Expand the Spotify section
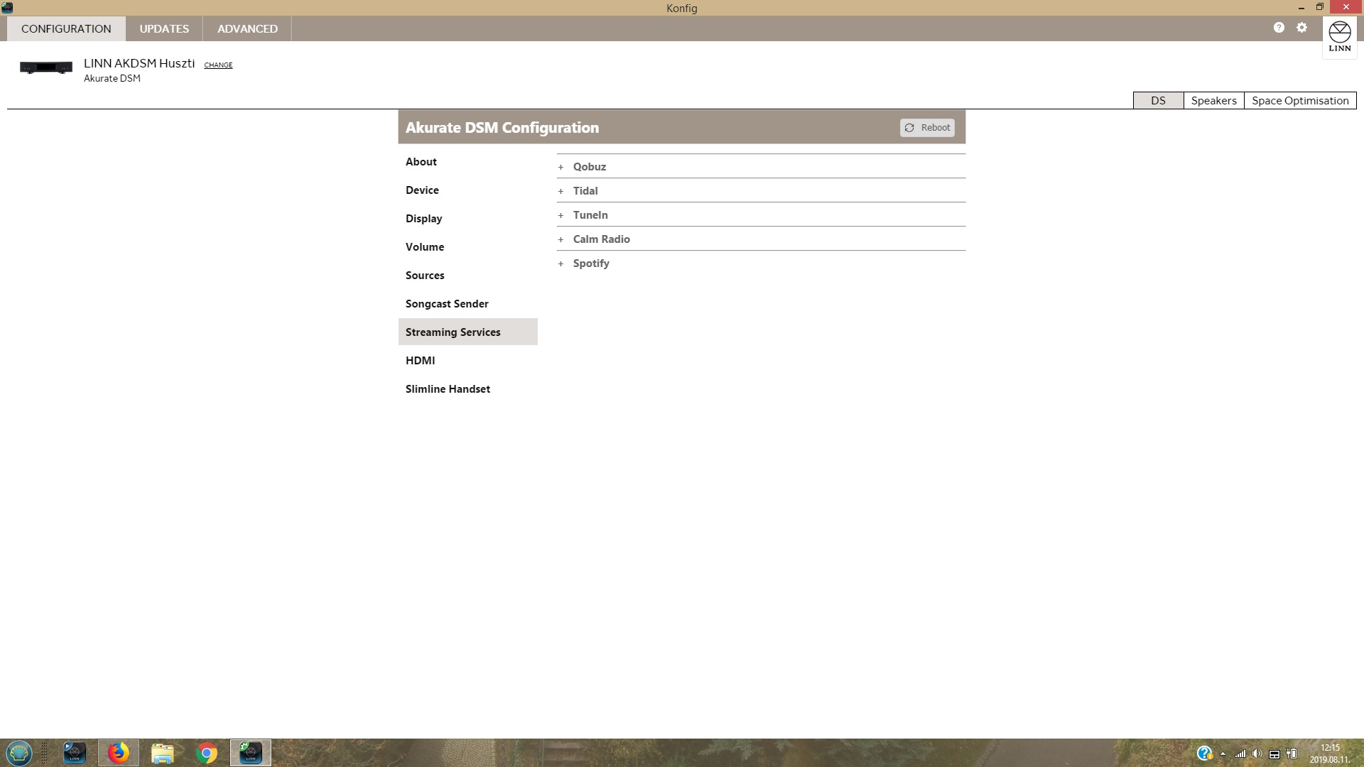Screen dimensions: 1364x767 tap(590, 263)
